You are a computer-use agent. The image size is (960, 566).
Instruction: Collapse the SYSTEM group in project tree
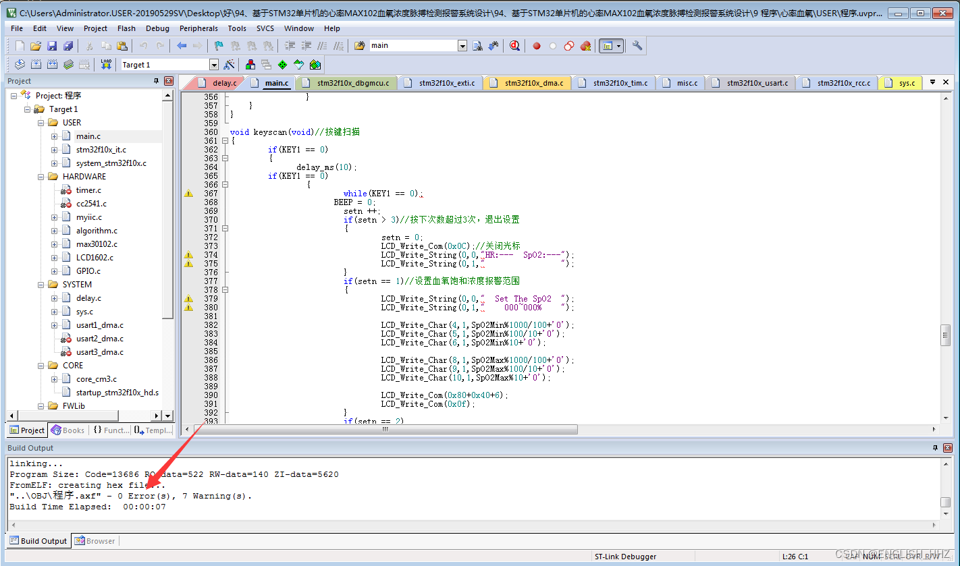click(41, 285)
